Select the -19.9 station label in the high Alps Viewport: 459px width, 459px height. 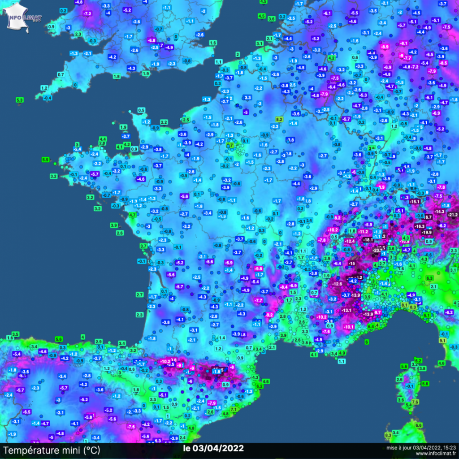(x=426, y=232)
